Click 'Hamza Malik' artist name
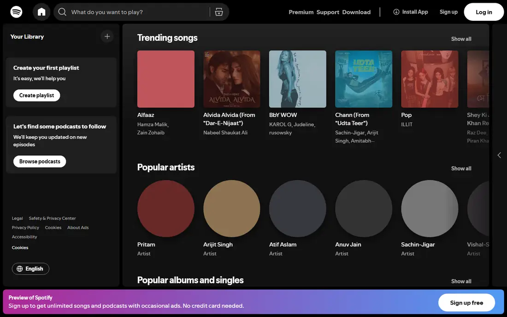 point(152,124)
